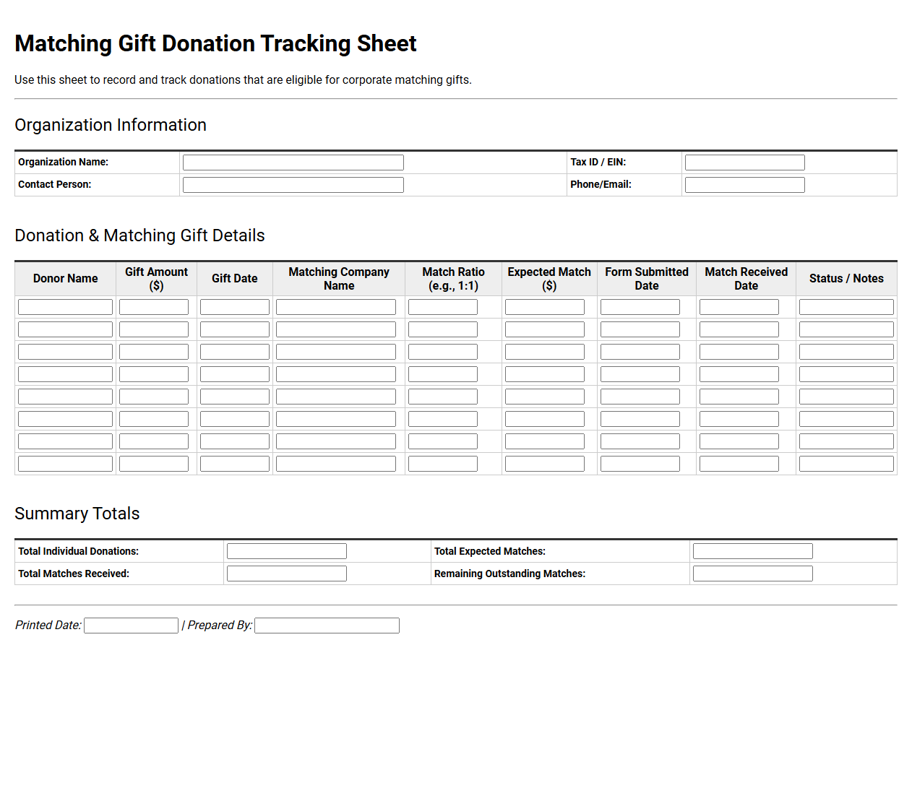Click the last row Status / Notes field
The height and width of the screenshot is (809, 912).
846,464
